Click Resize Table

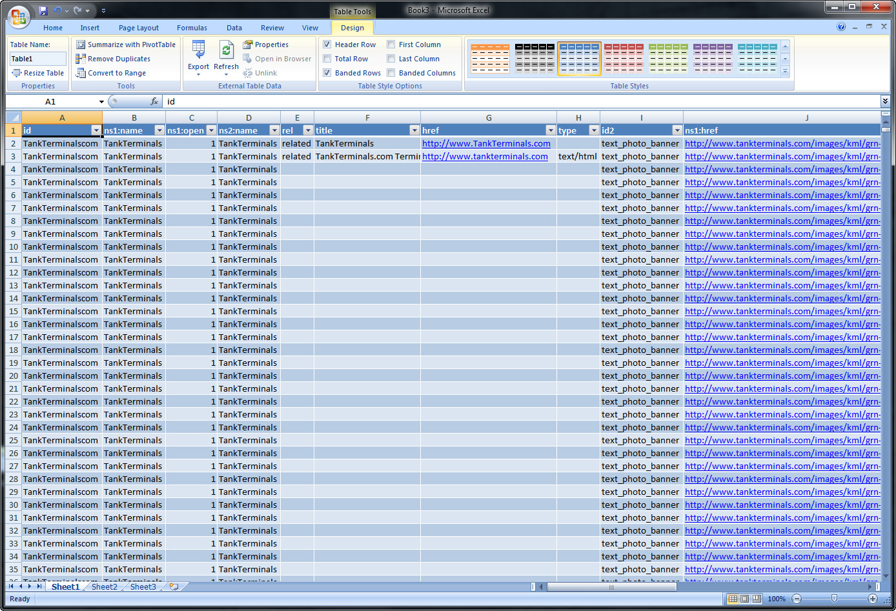tap(38, 73)
